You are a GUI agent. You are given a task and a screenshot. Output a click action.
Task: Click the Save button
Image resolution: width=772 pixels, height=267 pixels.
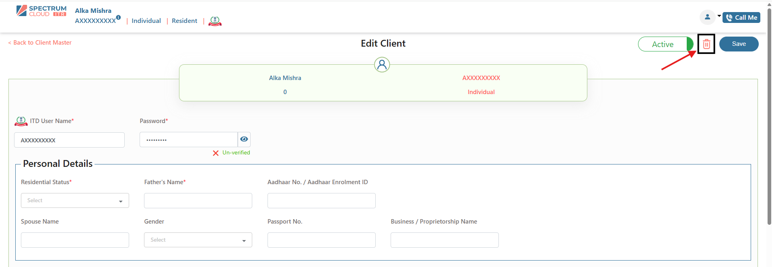tap(739, 44)
